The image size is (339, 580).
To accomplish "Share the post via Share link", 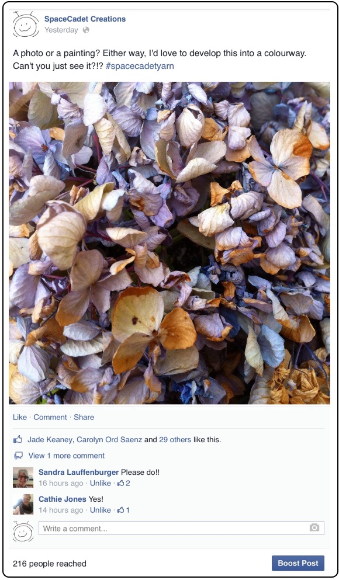I will pyautogui.click(x=84, y=417).
